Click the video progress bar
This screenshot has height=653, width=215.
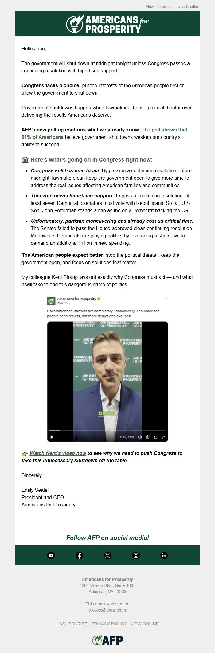[107, 431]
